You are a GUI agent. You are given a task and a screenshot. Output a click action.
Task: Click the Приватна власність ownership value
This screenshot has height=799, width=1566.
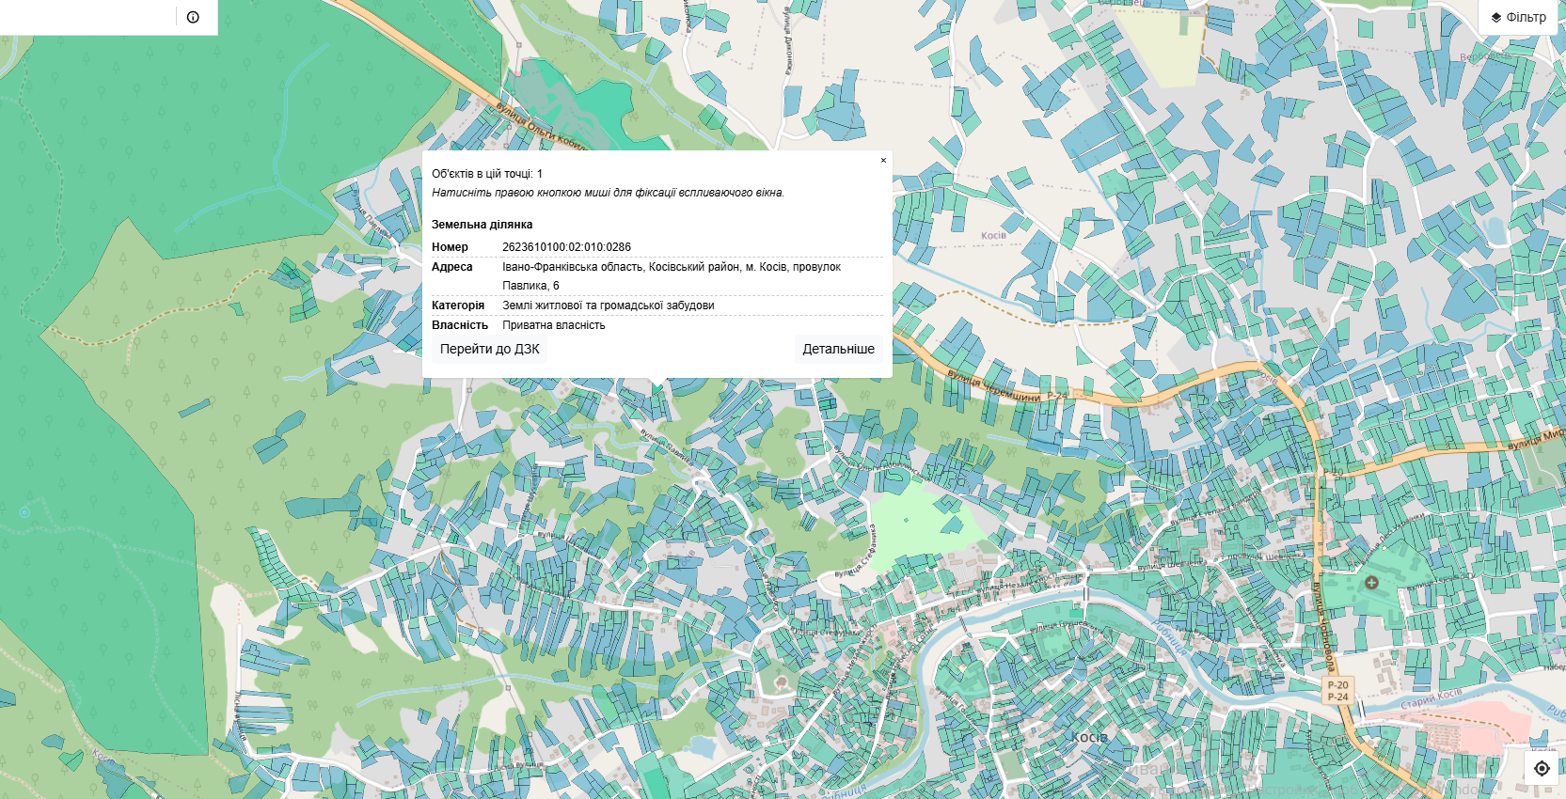pos(553,325)
